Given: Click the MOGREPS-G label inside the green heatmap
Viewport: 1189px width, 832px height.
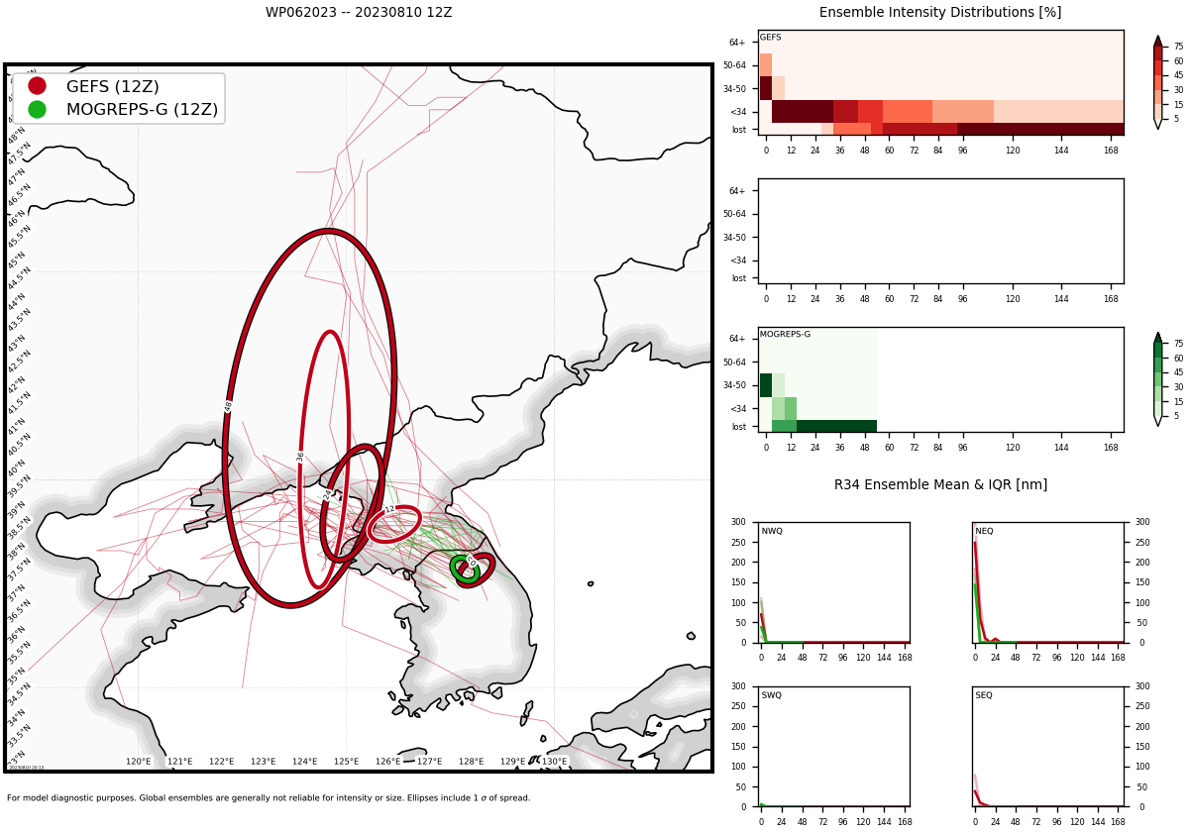Looking at the screenshot, I should click(785, 335).
